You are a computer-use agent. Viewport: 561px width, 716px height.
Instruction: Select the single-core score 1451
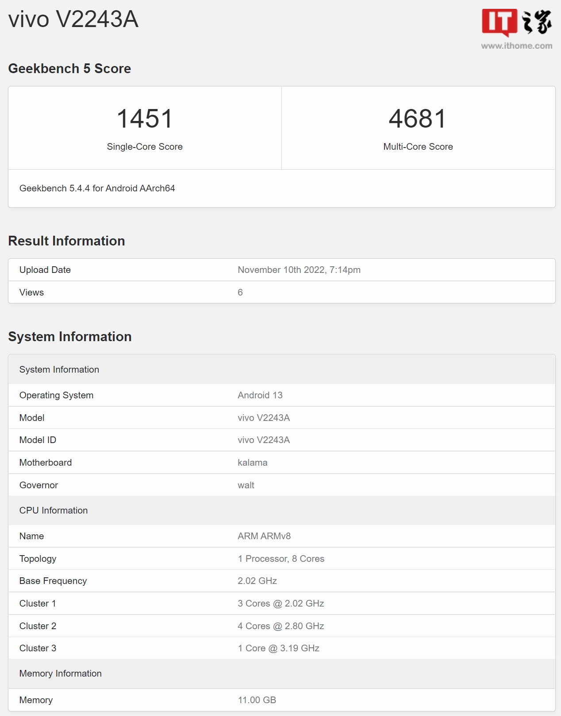pyautogui.click(x=145, y=119)
